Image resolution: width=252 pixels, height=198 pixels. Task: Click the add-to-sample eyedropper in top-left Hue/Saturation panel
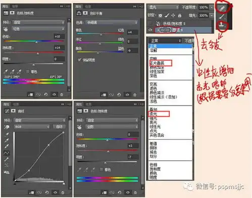click(13, 72)
